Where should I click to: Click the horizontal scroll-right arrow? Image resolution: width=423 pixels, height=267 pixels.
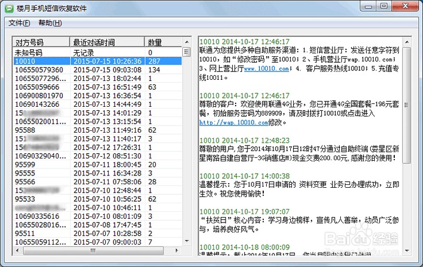(x=177, y=251)
